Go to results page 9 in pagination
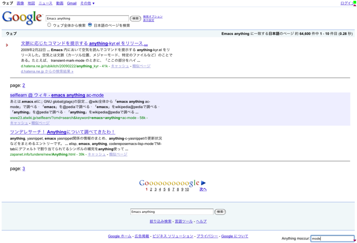This screenshot has height=243, width=357. click(182, 189)
